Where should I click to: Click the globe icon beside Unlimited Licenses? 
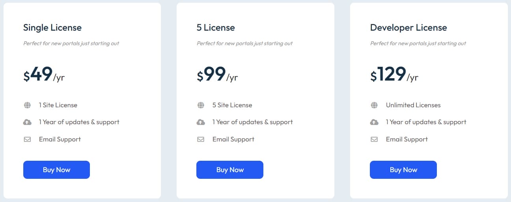click(374, 105)
